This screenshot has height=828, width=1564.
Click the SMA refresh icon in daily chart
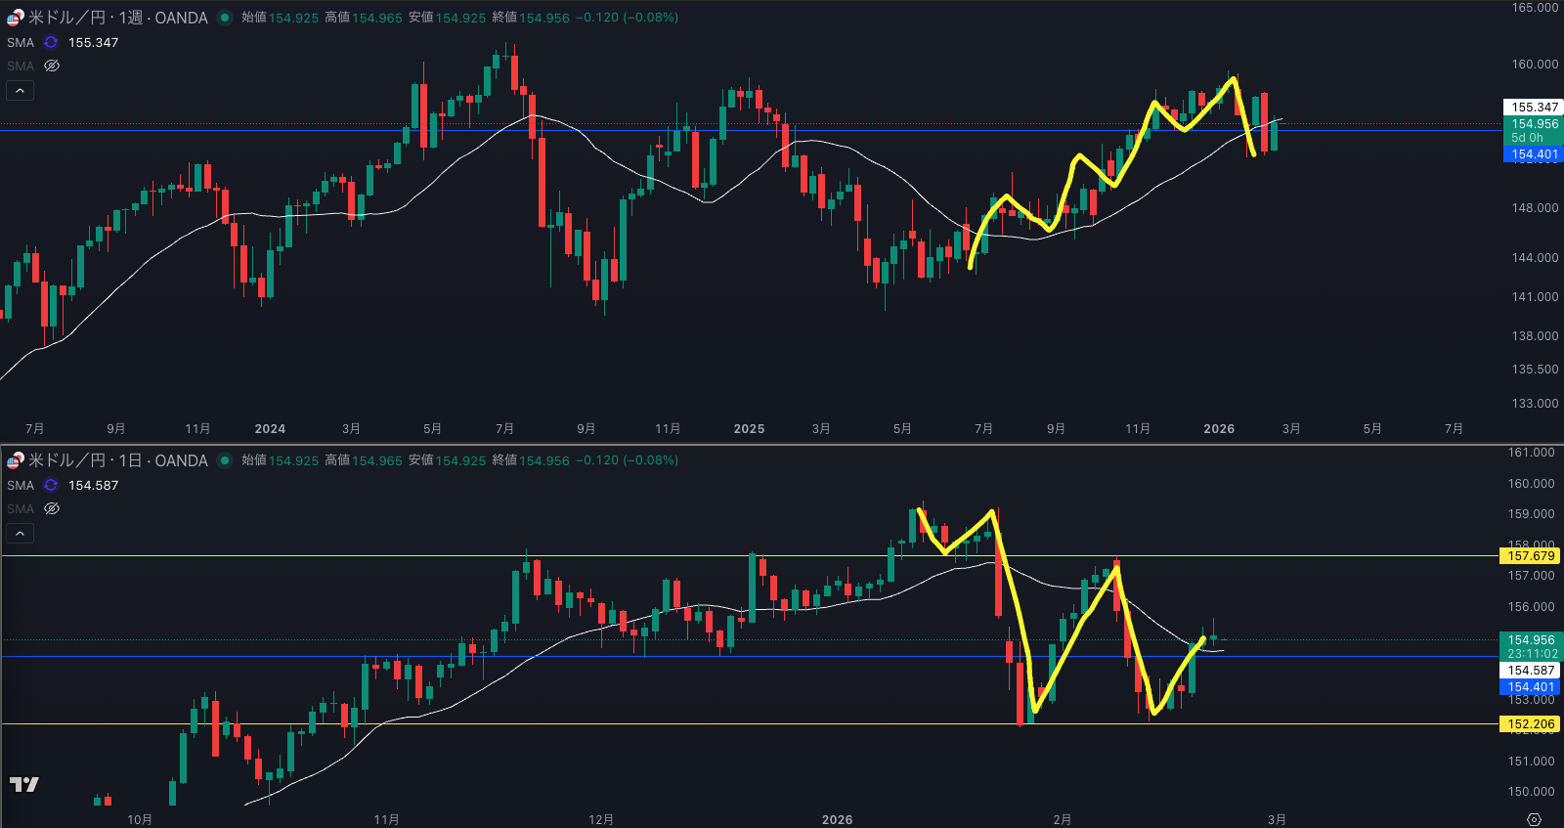click(x=51, y=486)
